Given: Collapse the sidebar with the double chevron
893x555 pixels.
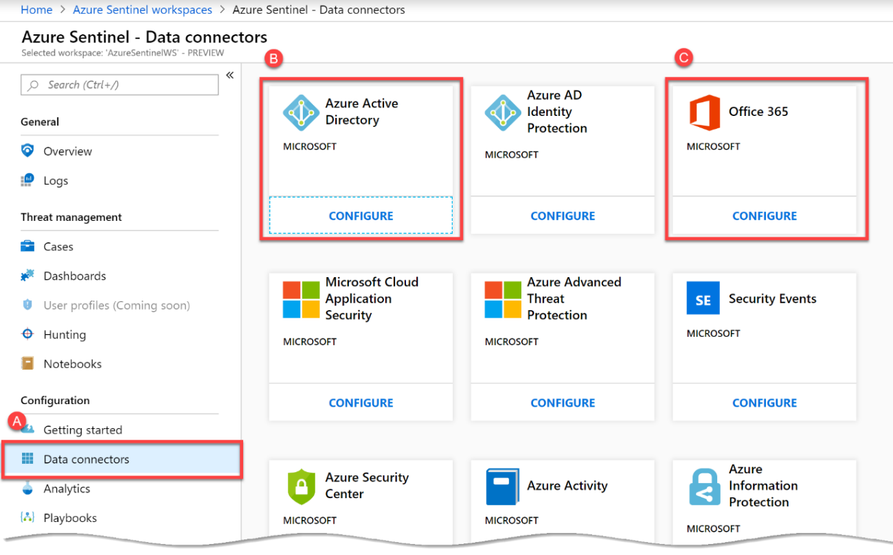Looking at the screenshot, I should 229,75.
